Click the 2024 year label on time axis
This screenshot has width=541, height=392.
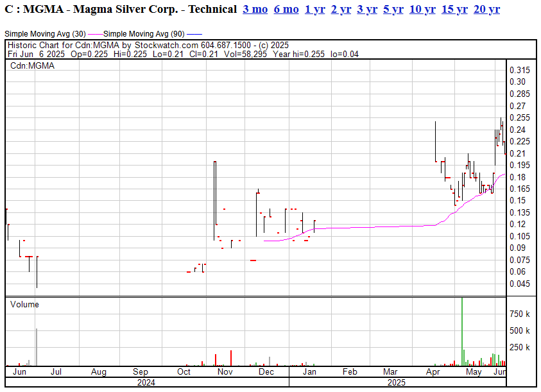146,382
